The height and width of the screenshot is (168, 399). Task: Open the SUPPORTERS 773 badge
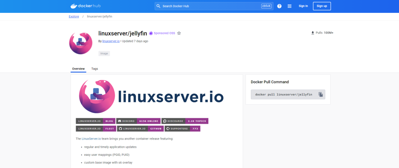[183, 129]
